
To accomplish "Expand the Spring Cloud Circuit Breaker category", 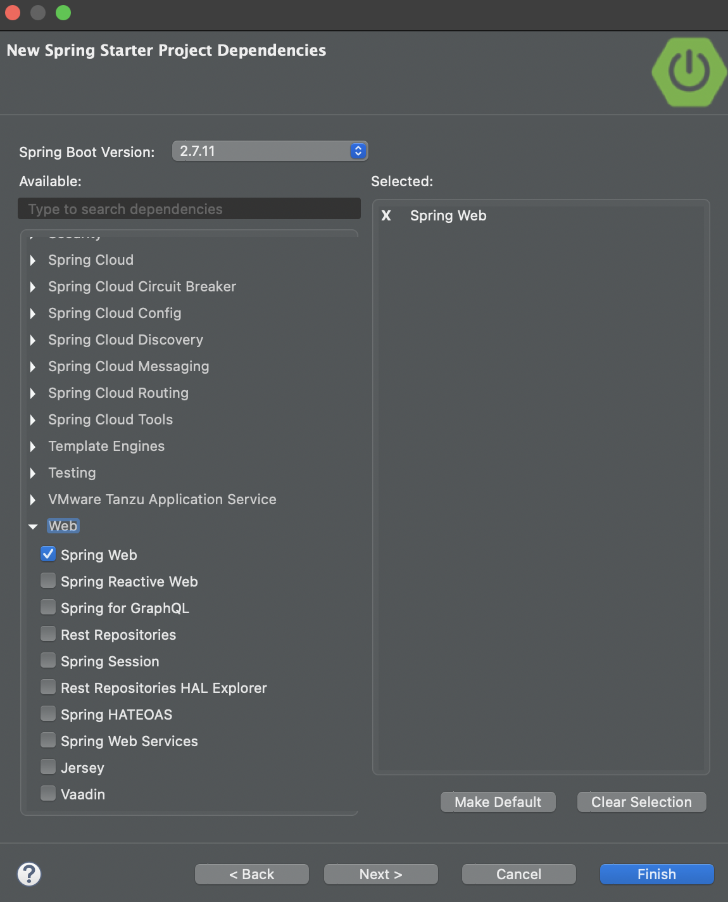I will coord(33,287).
